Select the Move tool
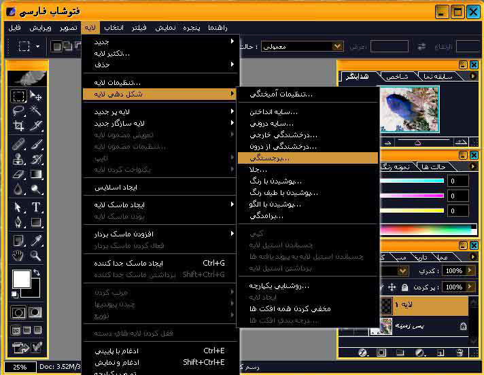484x375 pixels. (x=36, y=96)
